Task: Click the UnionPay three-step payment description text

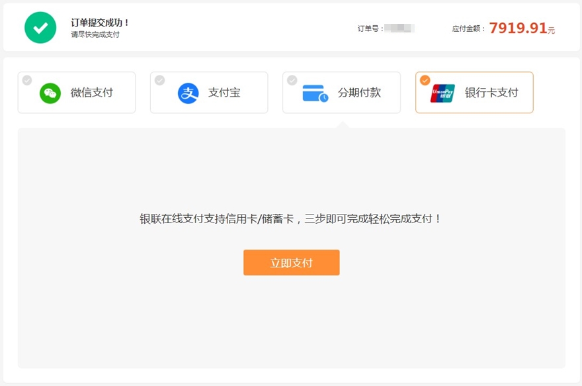Action: (x=291, y=218)
